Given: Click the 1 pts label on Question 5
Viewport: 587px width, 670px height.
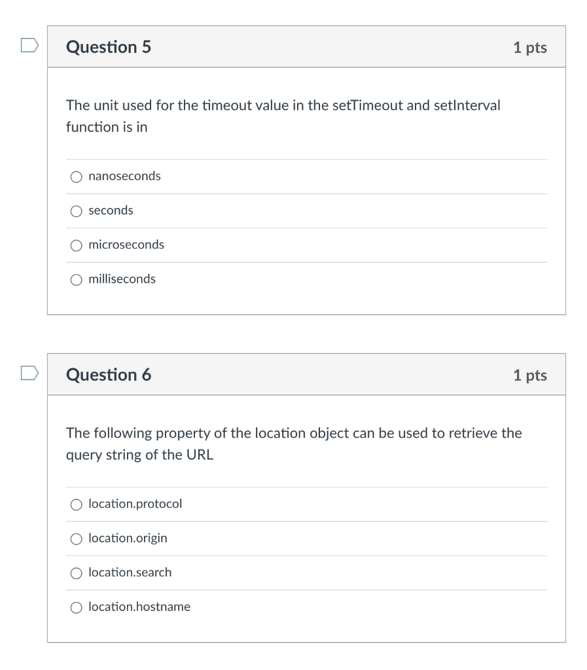Looking at the screenshot, I should (530, 46).
